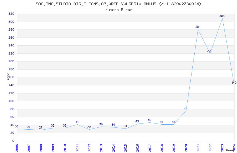Click the 320 tick on the y-axis
Image resolution: width=237 pixels, height=153 pixels.
(11, 14)
